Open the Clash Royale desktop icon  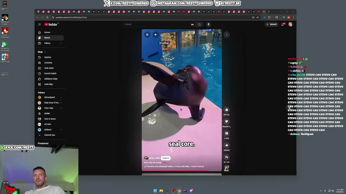[x=5, y=58]
